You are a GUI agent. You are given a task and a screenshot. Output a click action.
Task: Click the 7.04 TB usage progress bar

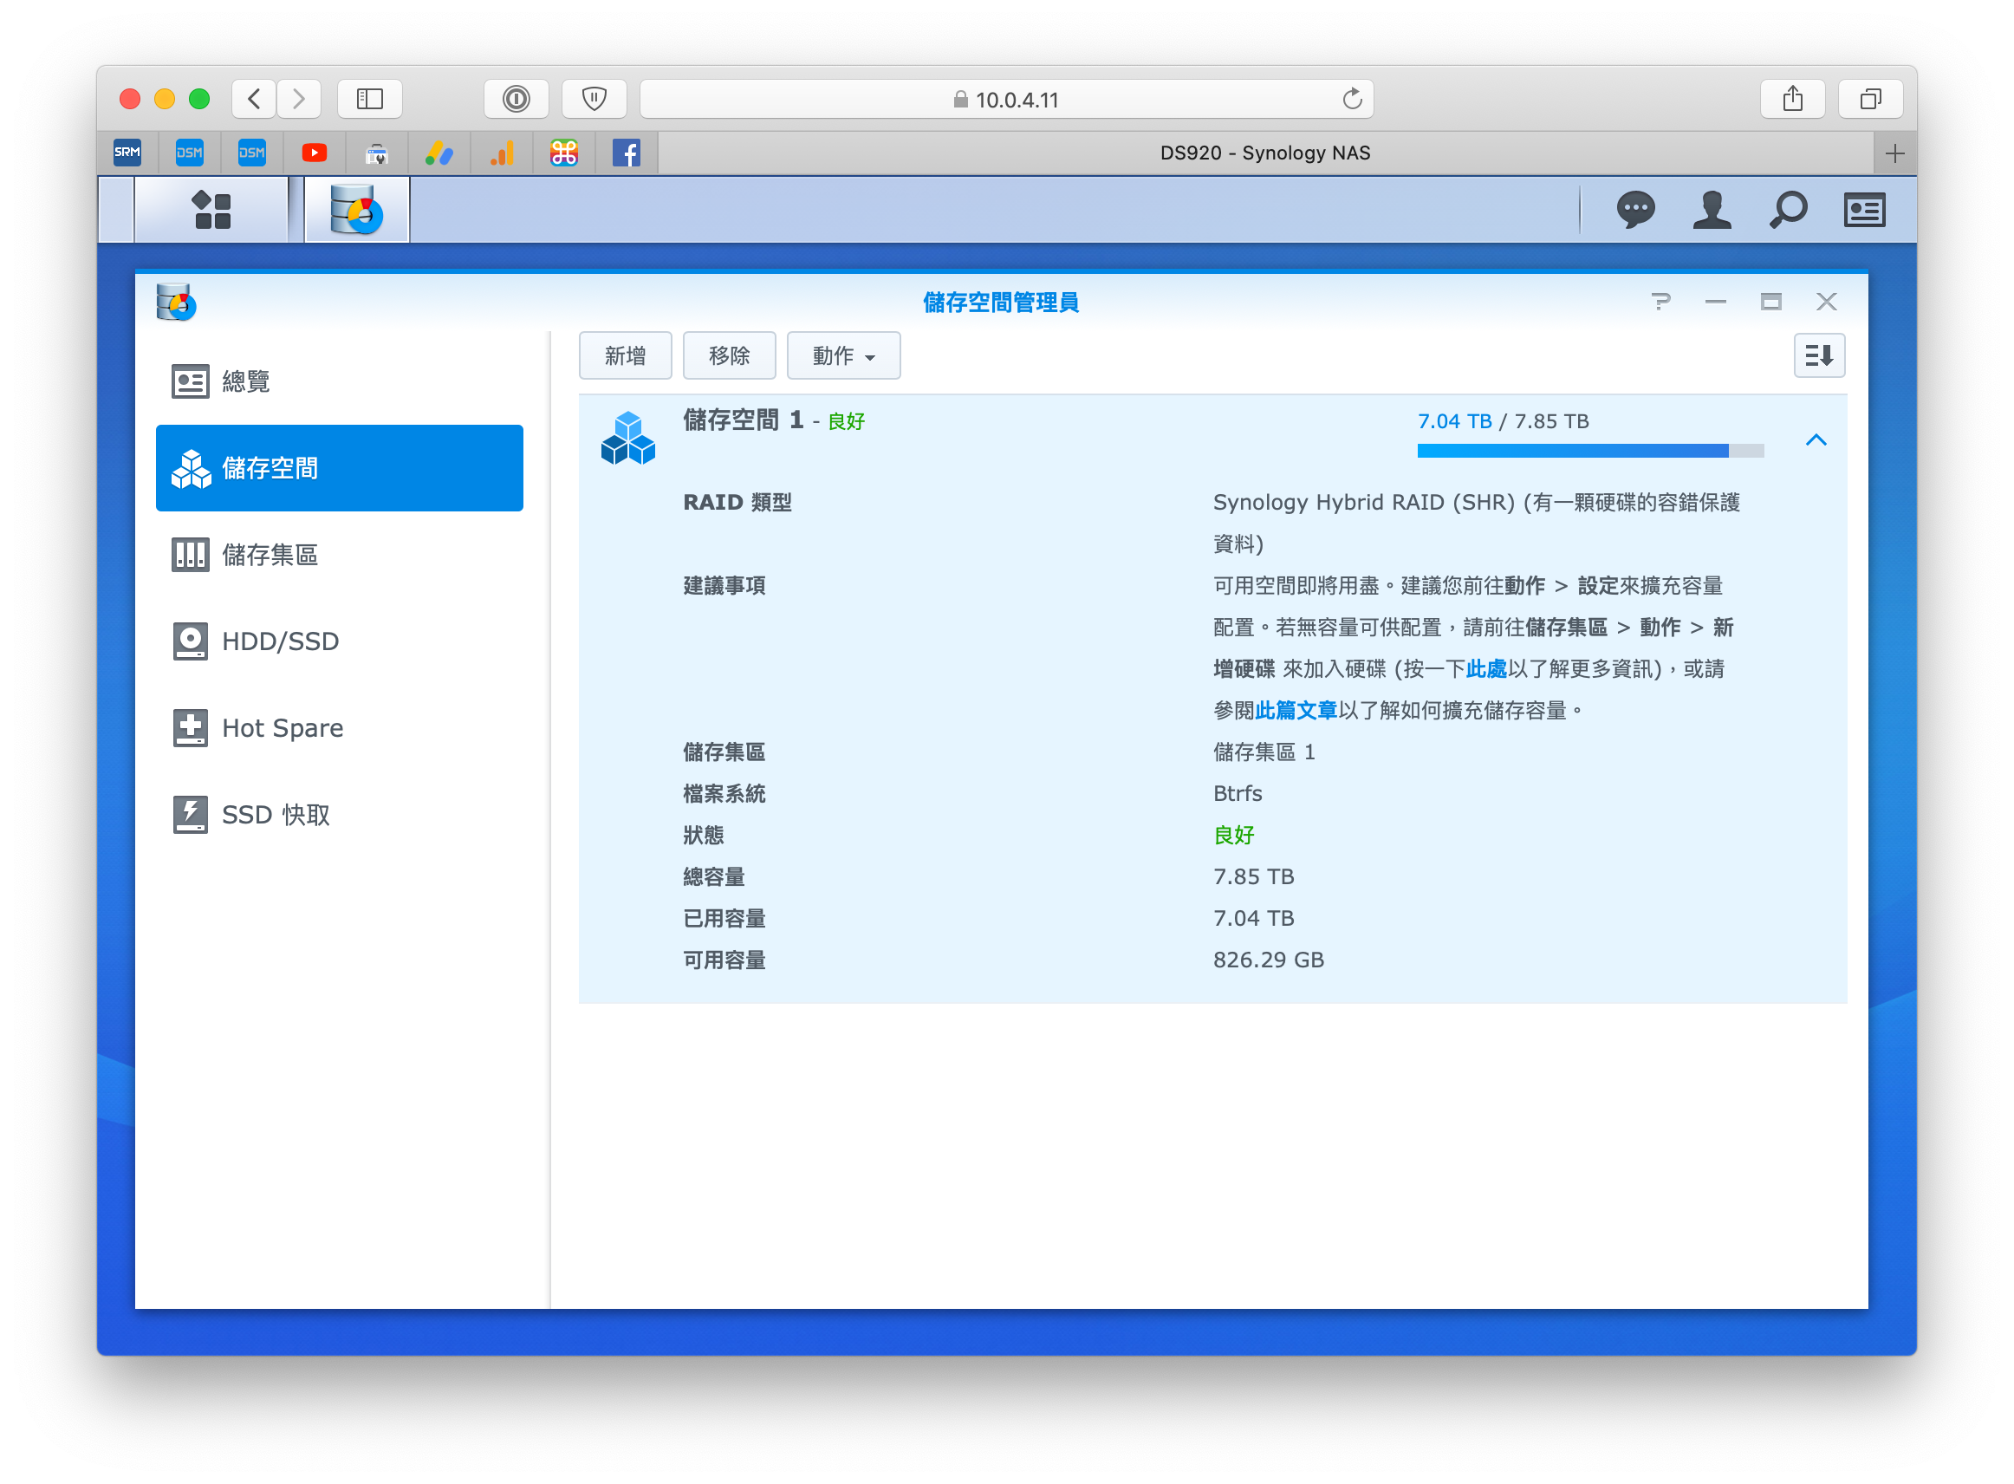1590,451
